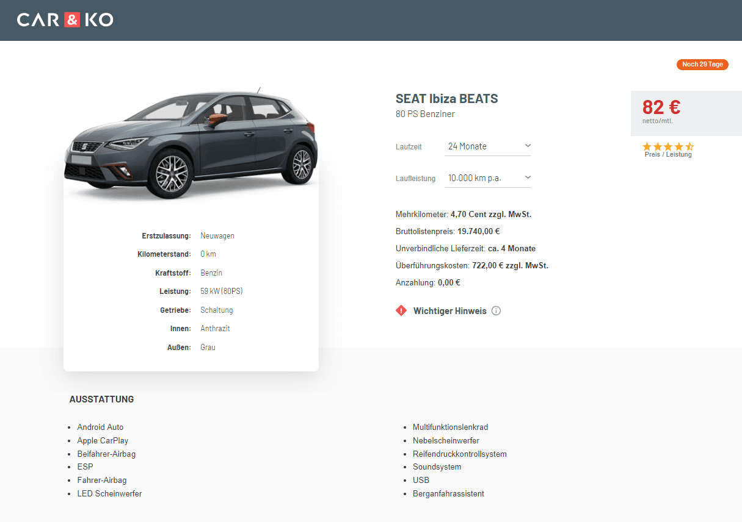Click the Berganfahrassistent list item
The image size is (742, 522).
tap(448, 494)
